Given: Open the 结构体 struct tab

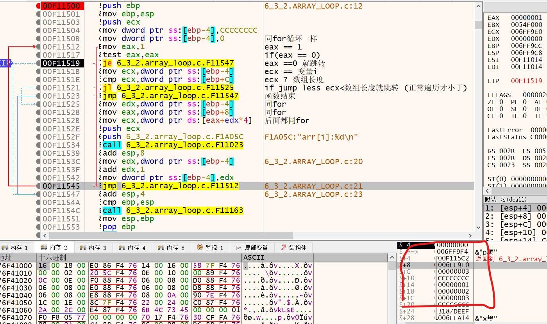Looking at the screenshot, I should click(x=294, y=248).
